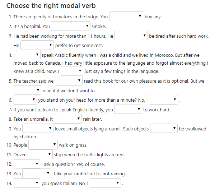This screenshot has width=215, height=194.
Task: Open dropdown before "smoke" in sentence 2
Action: point(71,26)
